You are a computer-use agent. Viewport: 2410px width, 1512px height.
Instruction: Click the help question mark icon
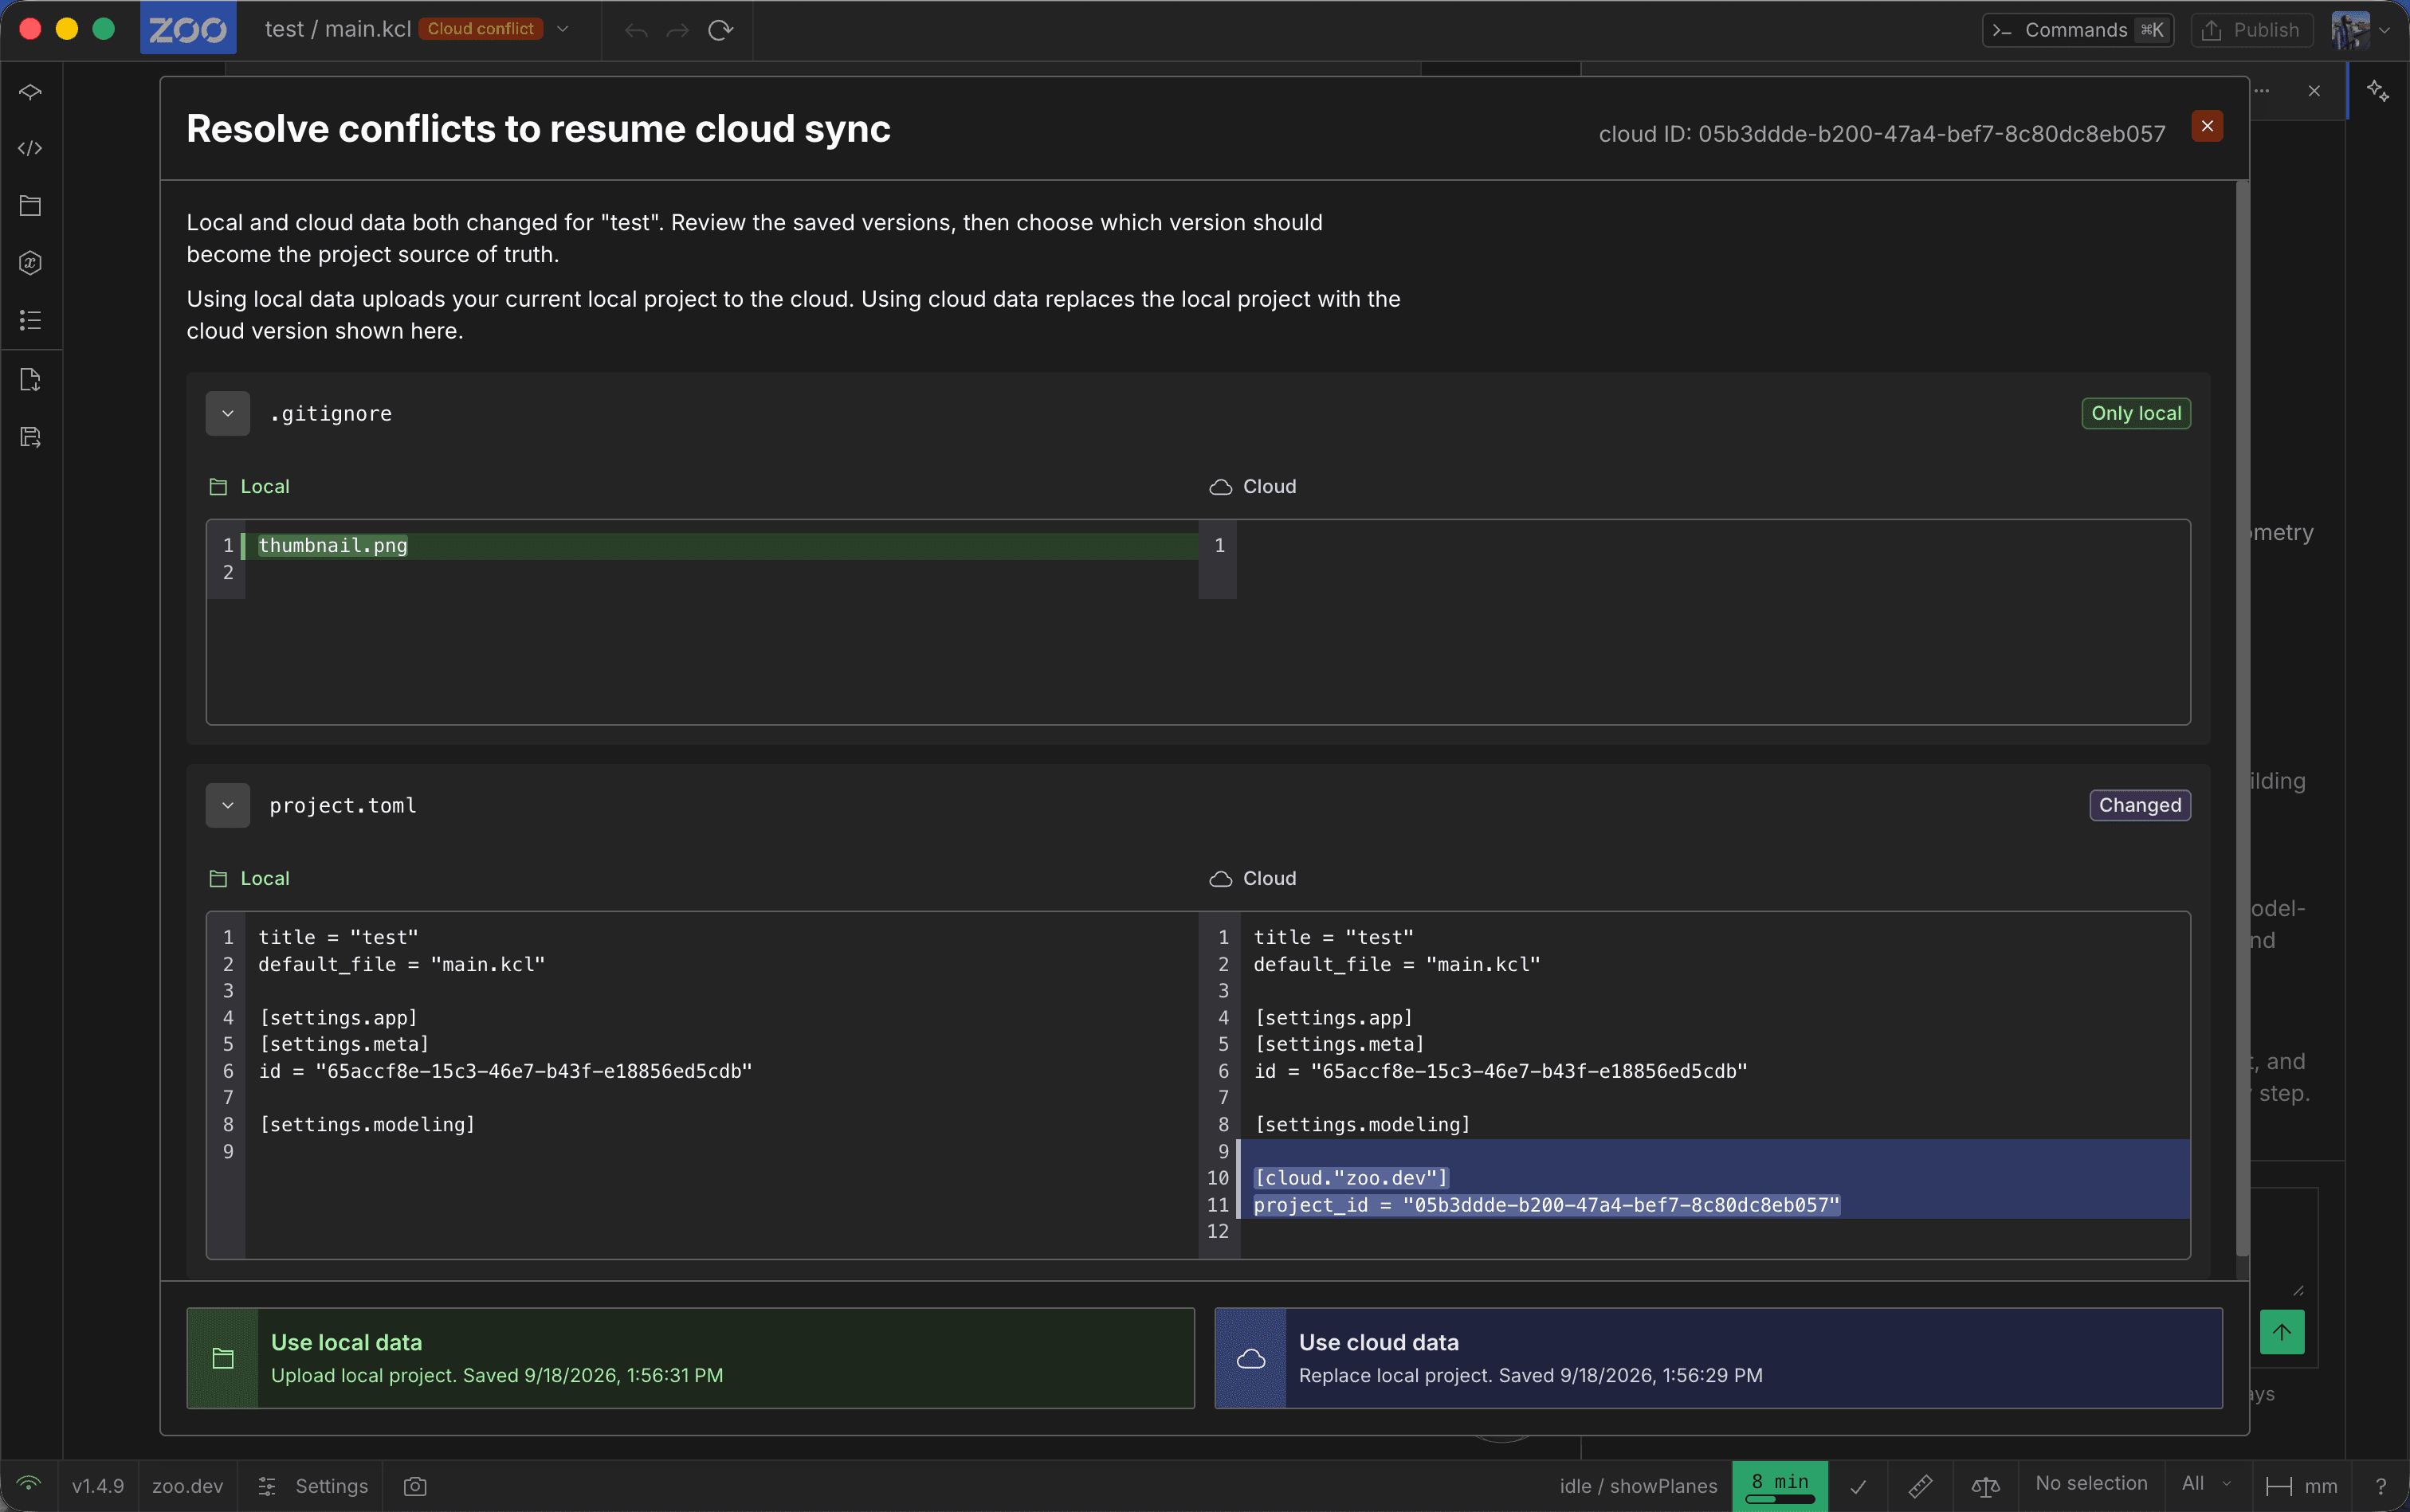pos(2381,1486)
